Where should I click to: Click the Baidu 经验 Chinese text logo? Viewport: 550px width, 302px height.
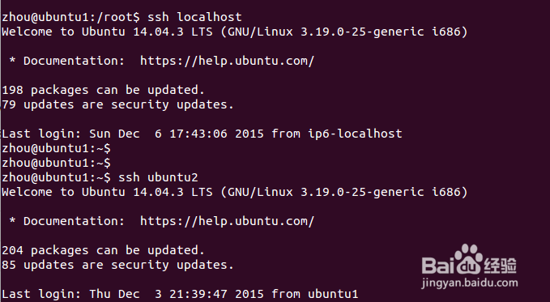501,266
